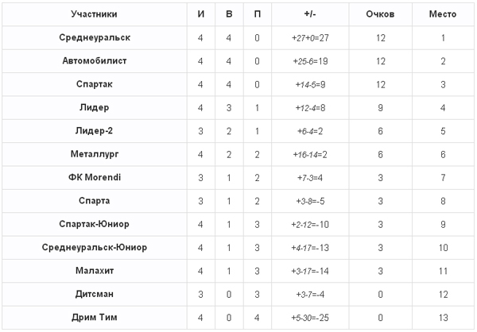
Task: Click the Участники column header
Action: (x=95, y=14)
